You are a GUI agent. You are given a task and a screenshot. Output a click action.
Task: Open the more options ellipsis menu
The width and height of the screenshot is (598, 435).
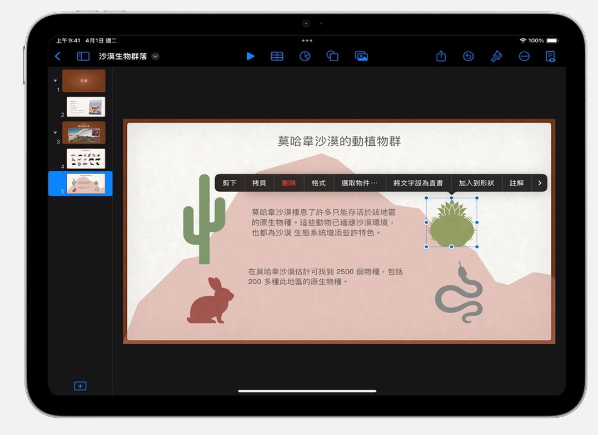coord(524,56)
